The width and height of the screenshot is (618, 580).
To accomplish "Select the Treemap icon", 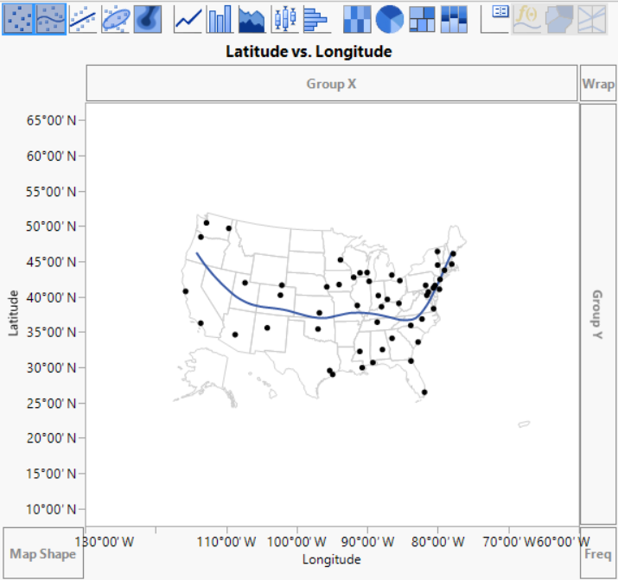I will pos(422,17).
